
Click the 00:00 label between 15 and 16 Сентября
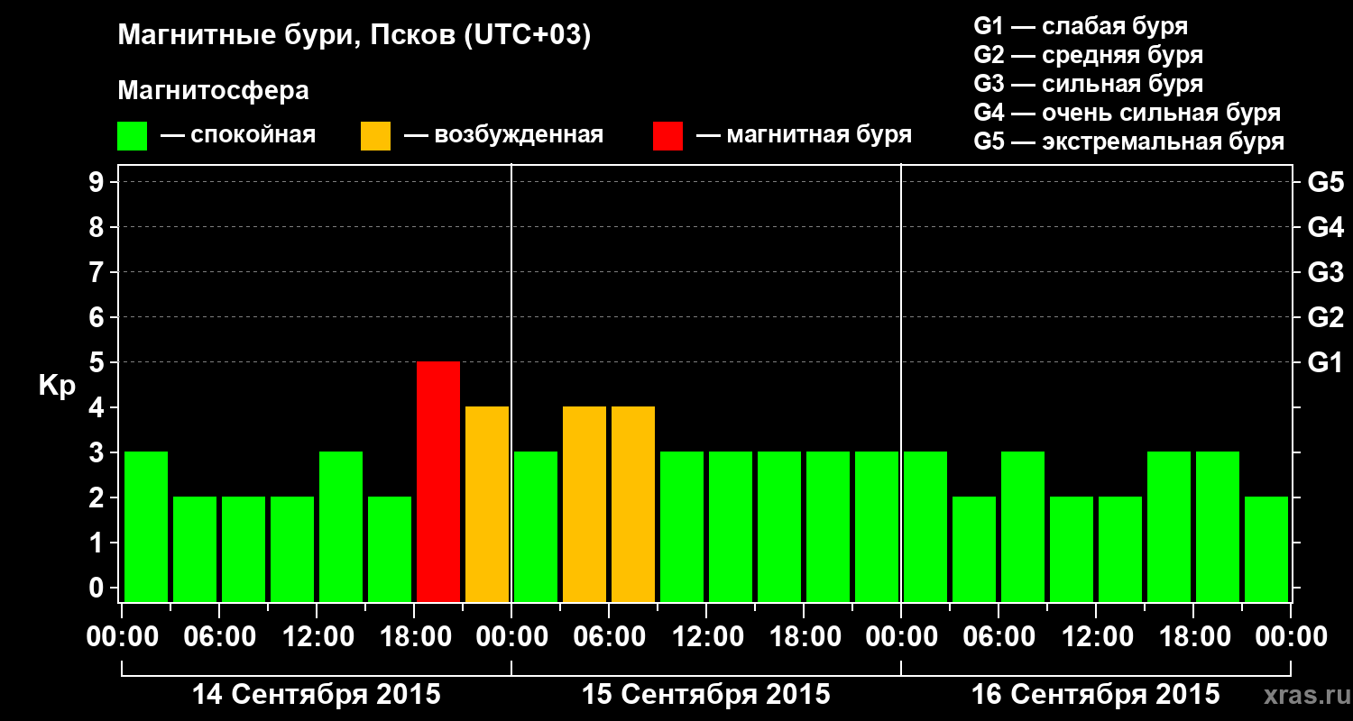pyautogui.click(x=901, y=637)
